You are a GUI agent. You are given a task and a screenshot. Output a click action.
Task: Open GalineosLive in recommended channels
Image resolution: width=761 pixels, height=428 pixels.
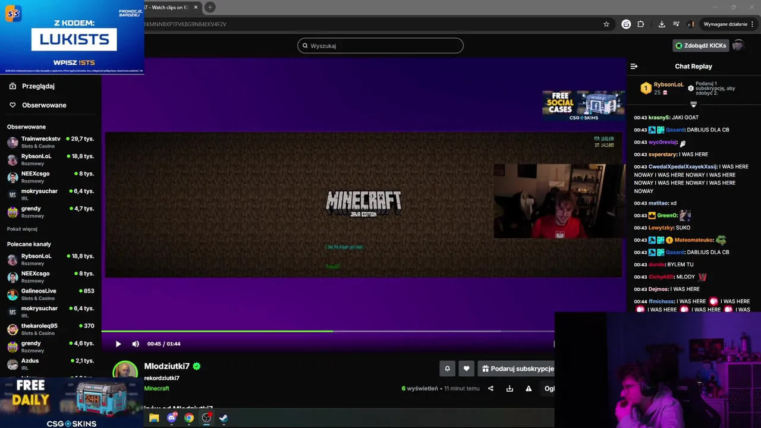click(51, 294)
